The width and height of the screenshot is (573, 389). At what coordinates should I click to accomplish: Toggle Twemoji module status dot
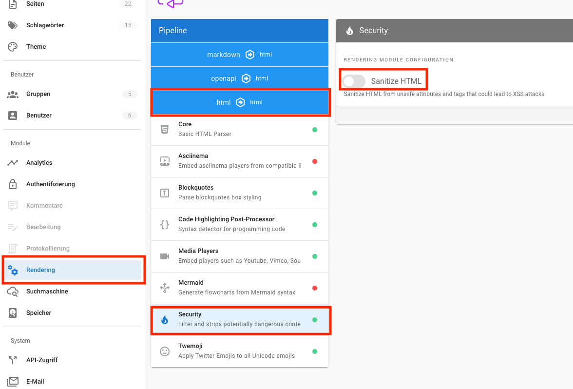coord(315,351)
